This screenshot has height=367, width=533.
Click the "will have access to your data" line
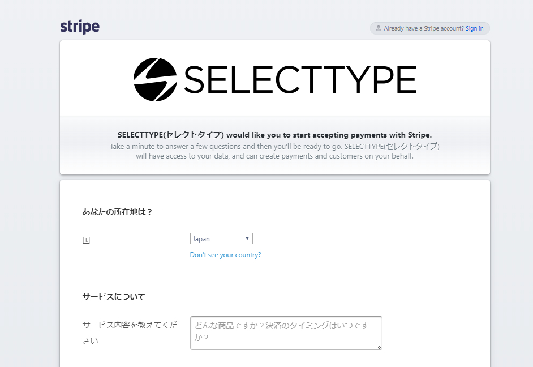point(274,156)
